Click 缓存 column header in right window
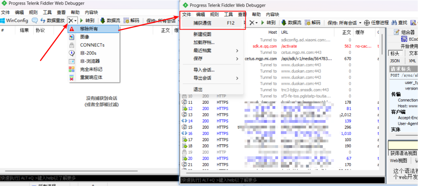The height and width of the screenshot is (186, 422). point(360,32)
